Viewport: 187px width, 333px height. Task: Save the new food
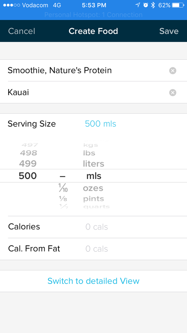click(x=169, y=31)
